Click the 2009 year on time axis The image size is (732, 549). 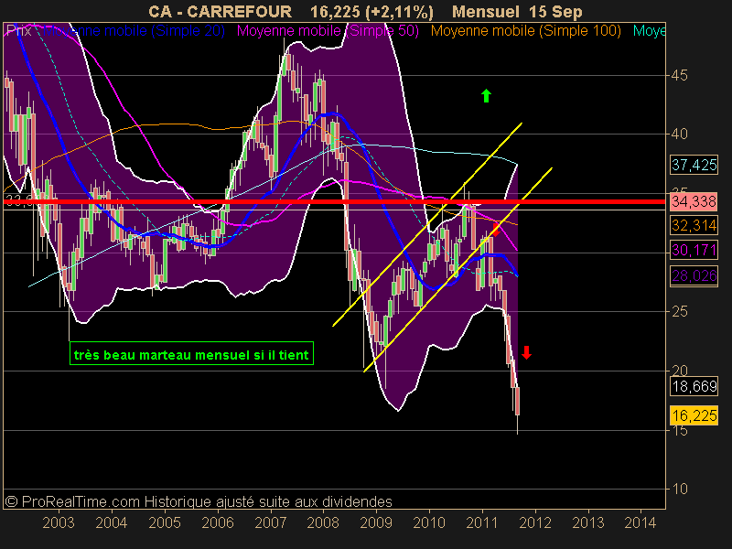pyautogui.click(x=376, y=522)
